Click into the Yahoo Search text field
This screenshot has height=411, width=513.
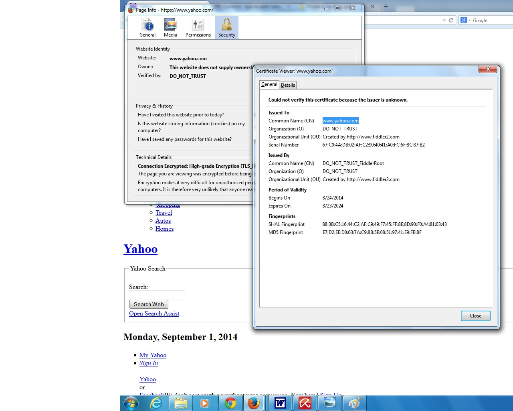pyautogui.click(x=157, y=295)
